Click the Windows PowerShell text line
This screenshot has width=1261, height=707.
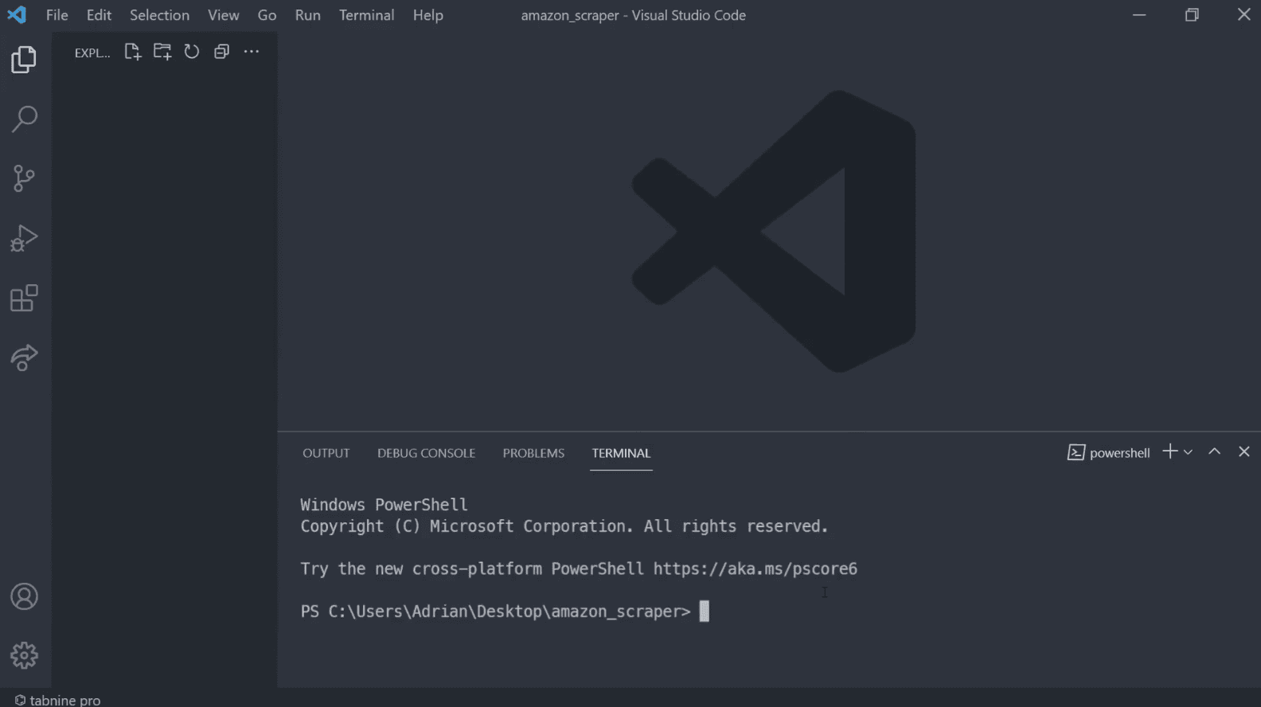pos(384,505)
